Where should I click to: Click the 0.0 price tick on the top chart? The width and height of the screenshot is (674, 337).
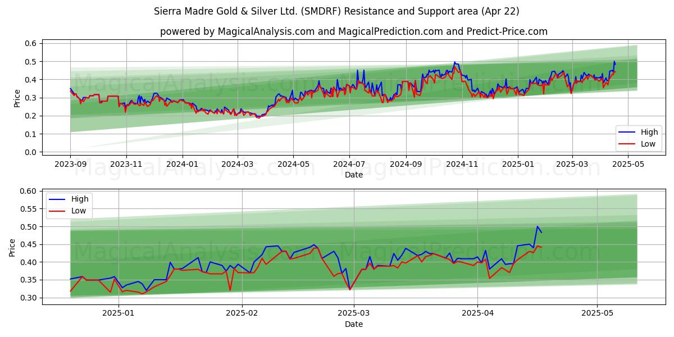tap(31, 152)
